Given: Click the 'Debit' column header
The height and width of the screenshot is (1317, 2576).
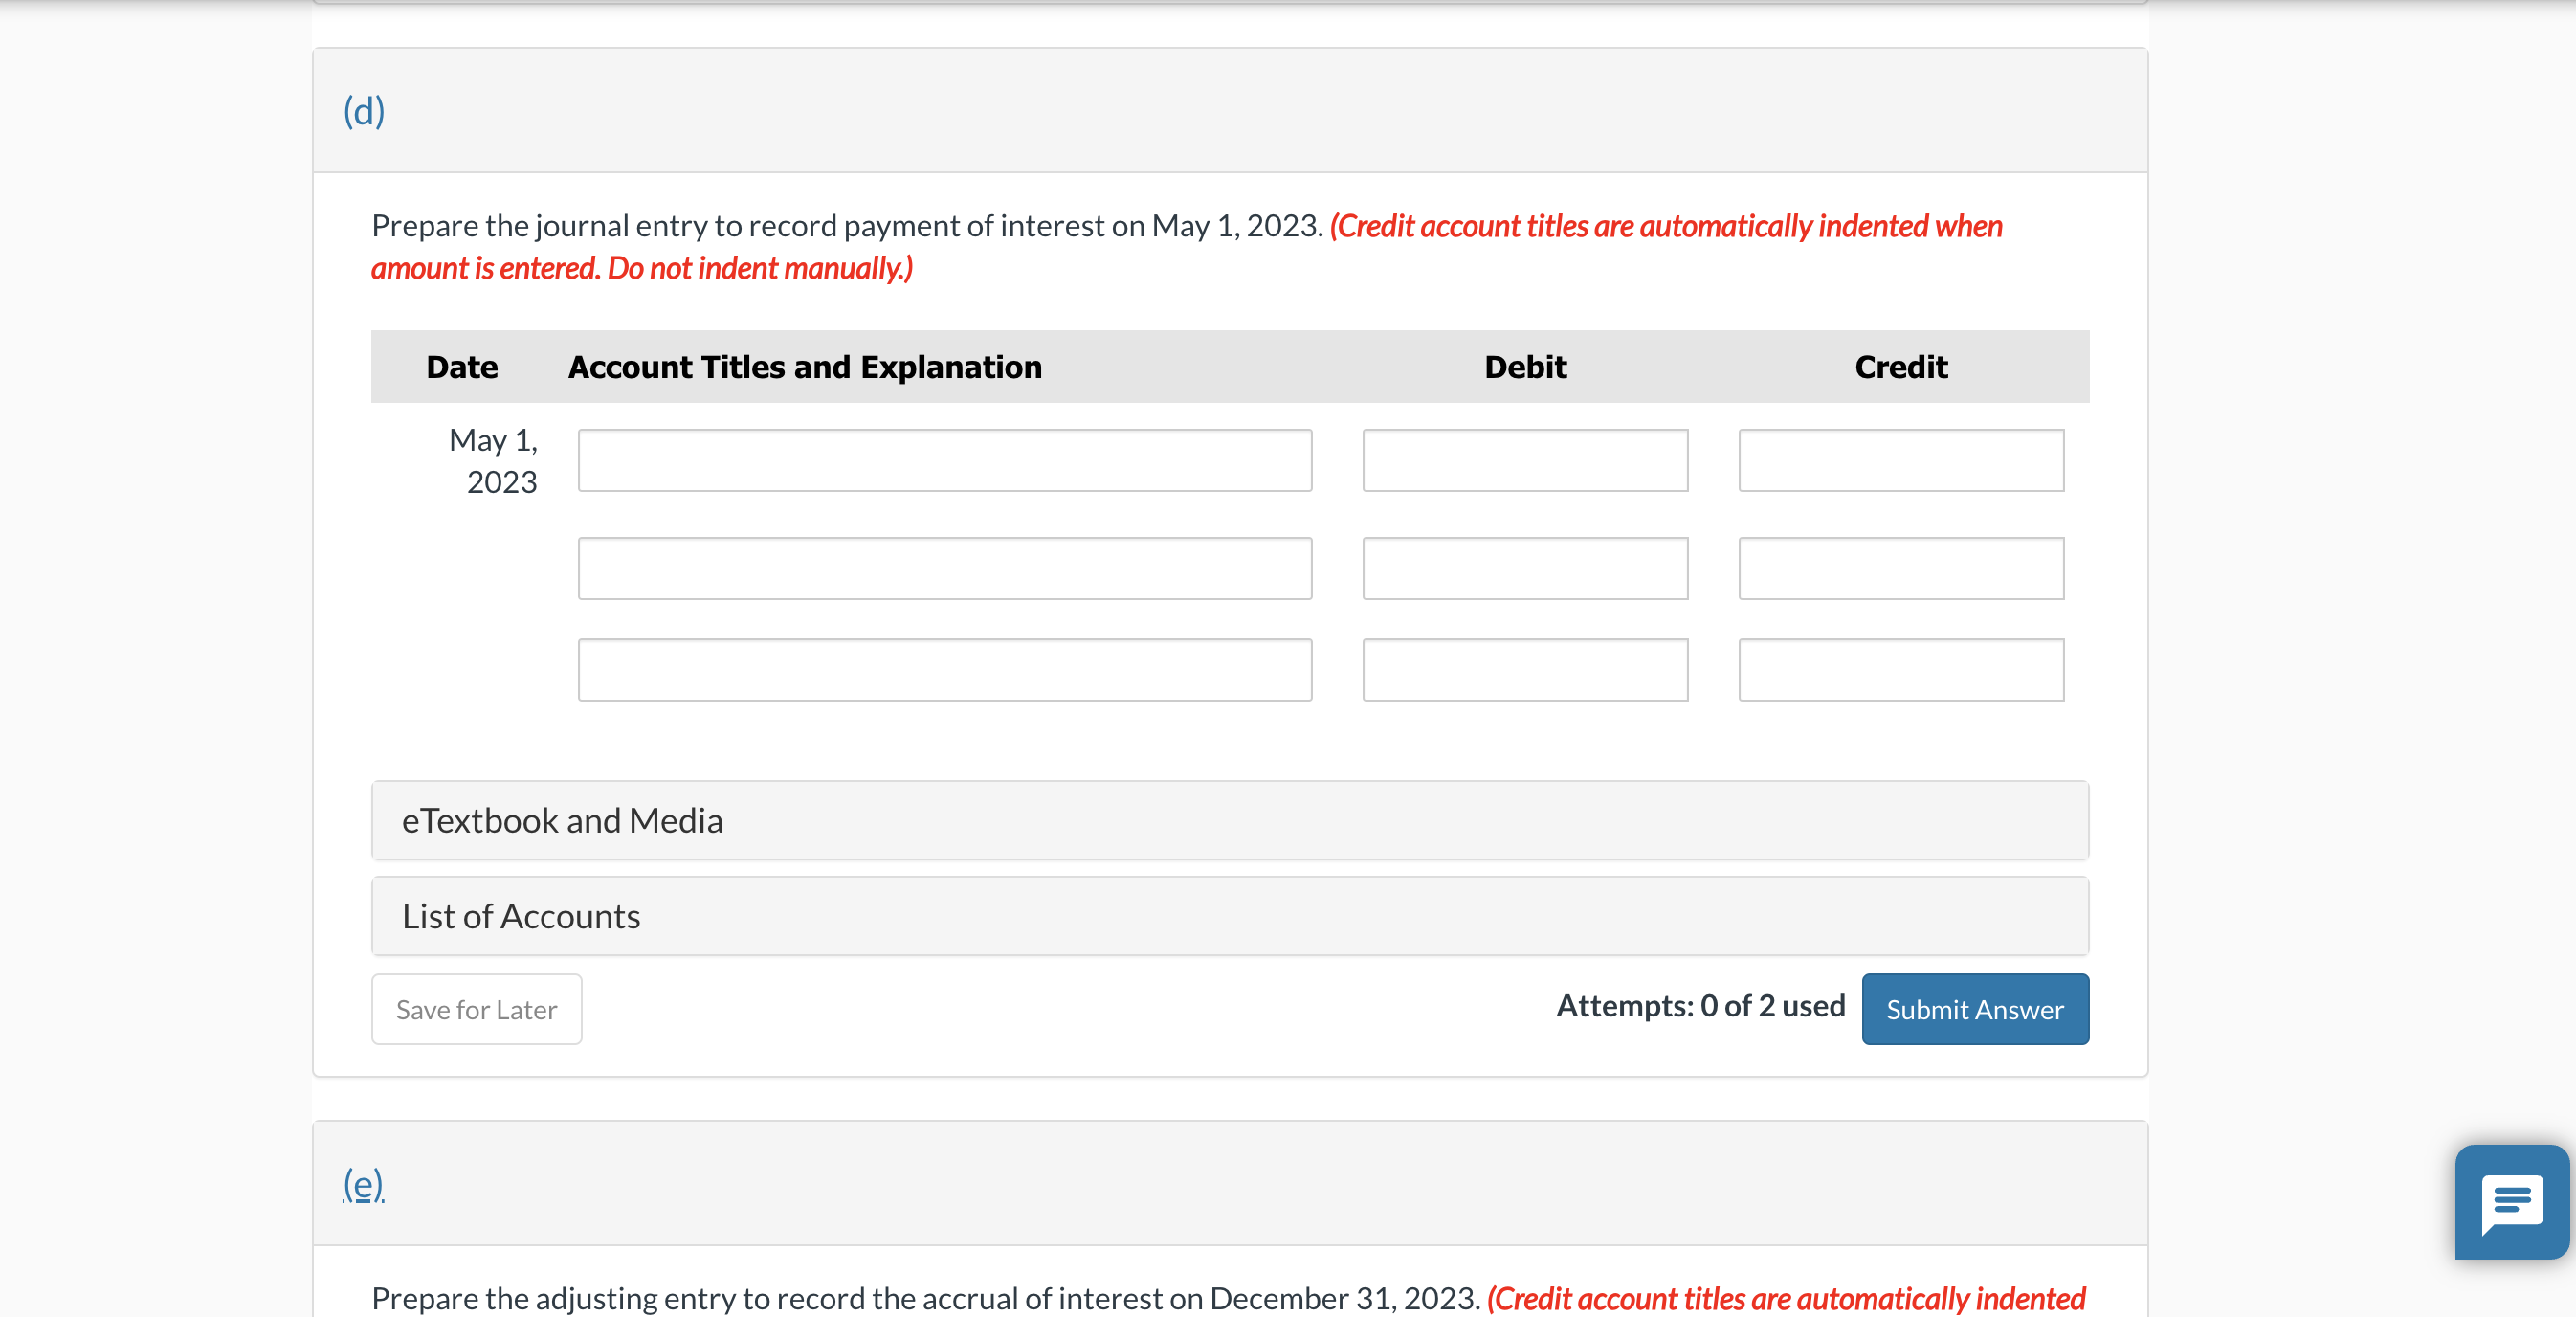Looking at the screenshot, I should [1525, 367].
